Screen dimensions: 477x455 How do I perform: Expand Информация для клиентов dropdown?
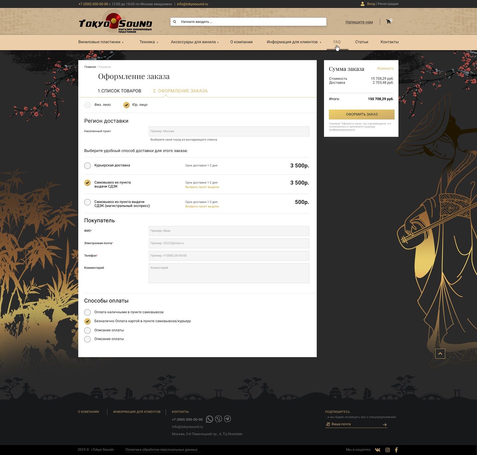point(294,42)
